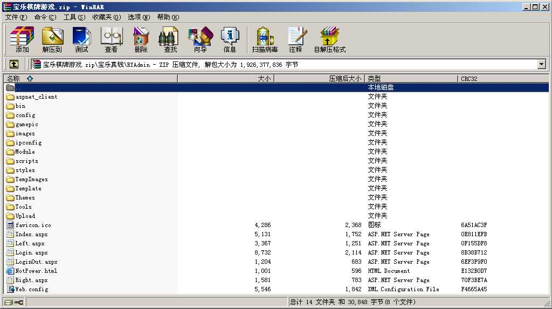Viewport: 552px width, 309px height.
Task: Click the status bar total summary text
Action: coord(353,302)
